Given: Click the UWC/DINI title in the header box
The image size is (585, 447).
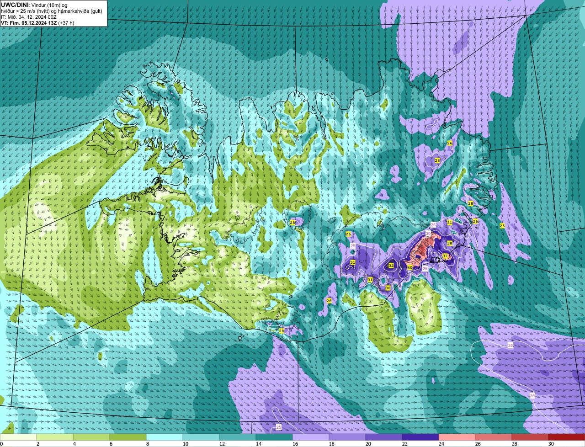Looking at the screenshot, I should [x=15, y=5].
